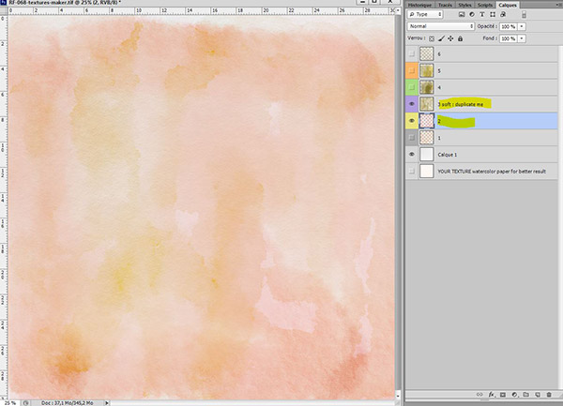563x406 pixels.
Task: Switch to the Historique tab
Action: 418,5
